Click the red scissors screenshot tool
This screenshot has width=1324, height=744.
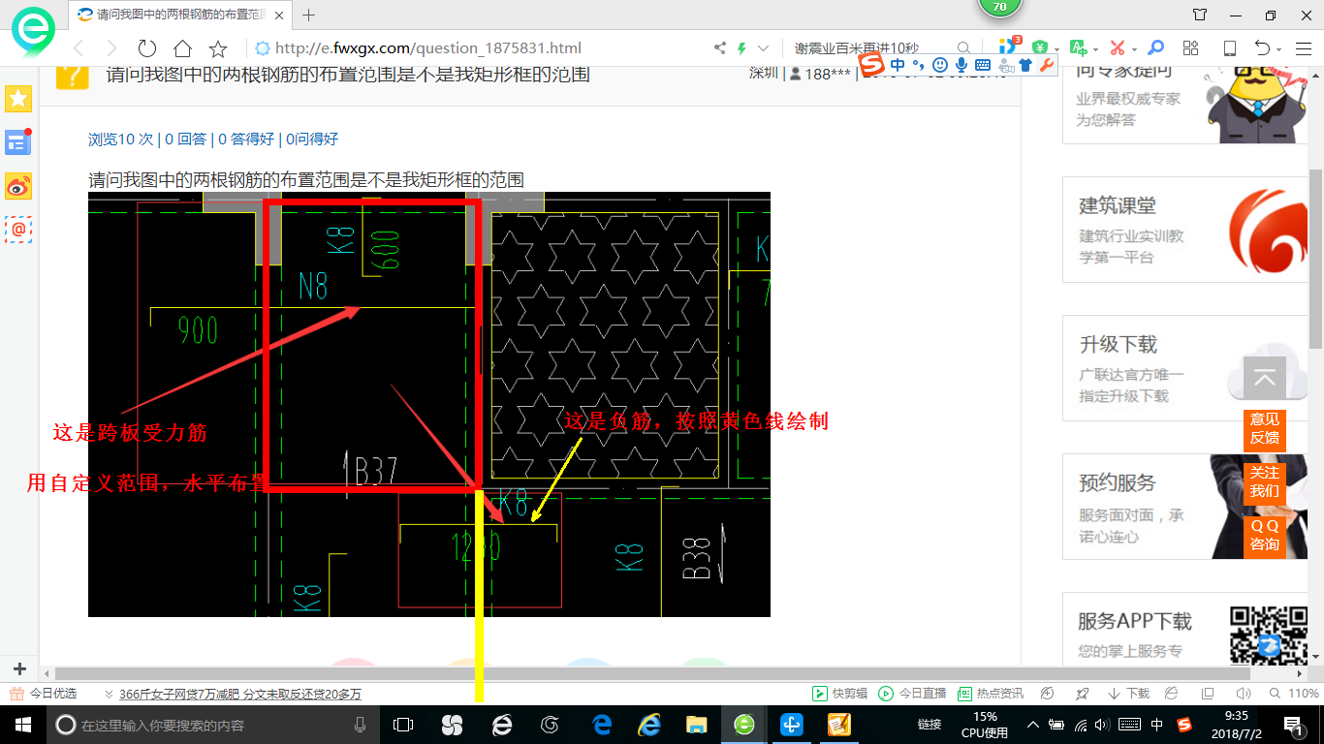click(x=1117, y=47)
